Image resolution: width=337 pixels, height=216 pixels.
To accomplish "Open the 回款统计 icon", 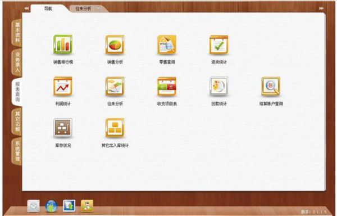I will pyautogui.click(x=219, y=86).
